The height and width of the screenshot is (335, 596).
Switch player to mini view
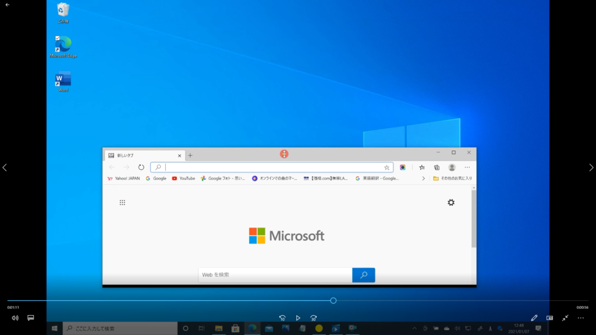point(549,318)
